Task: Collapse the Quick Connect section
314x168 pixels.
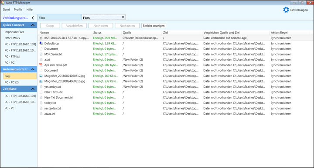Action: (33, 25)
